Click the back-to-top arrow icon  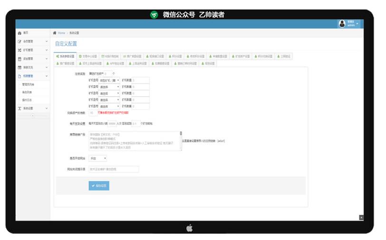tap(361, 217)
